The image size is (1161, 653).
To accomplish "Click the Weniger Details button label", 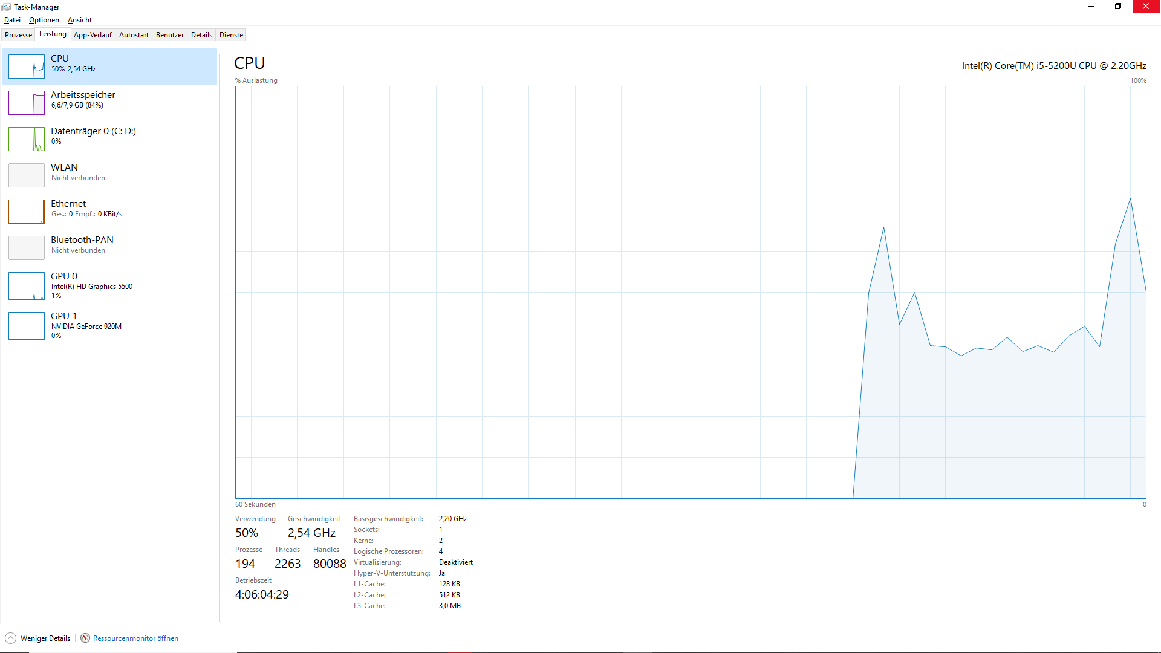I will (x=45, y=638).
